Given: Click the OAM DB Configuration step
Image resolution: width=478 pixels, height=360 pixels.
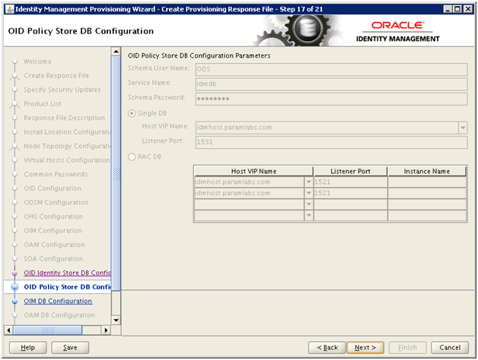Looking at the screenshot, I should 59,315.
